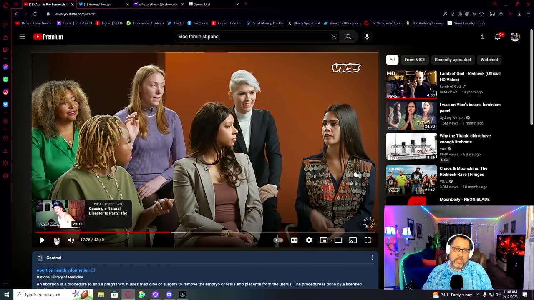534x300 pixels.
Task: Open File Explorer from the taskbar
Action: click(101, 295)
